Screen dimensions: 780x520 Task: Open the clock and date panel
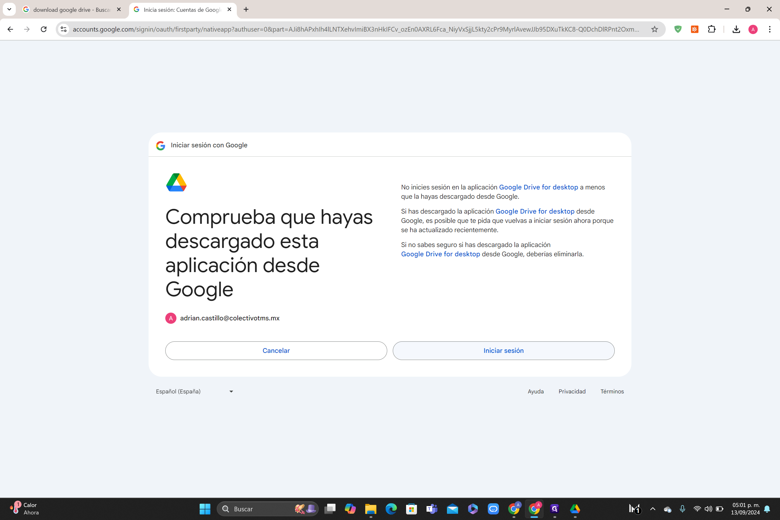pyautogui.click(x=745, y=509)
